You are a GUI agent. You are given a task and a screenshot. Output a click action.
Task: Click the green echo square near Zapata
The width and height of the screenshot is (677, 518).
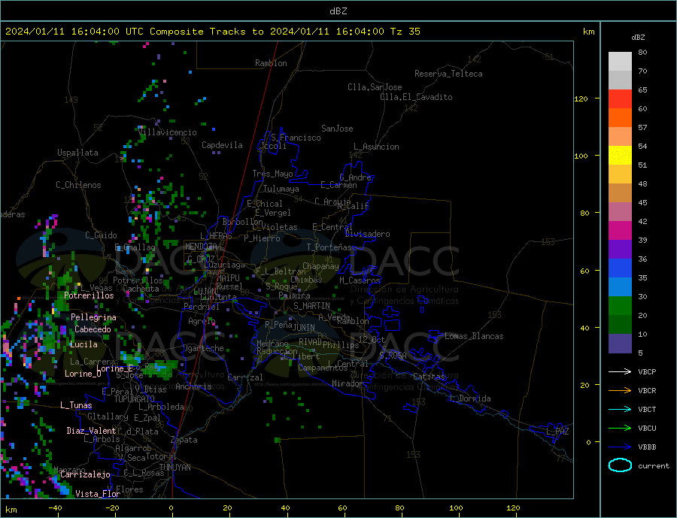click(277, 440)
